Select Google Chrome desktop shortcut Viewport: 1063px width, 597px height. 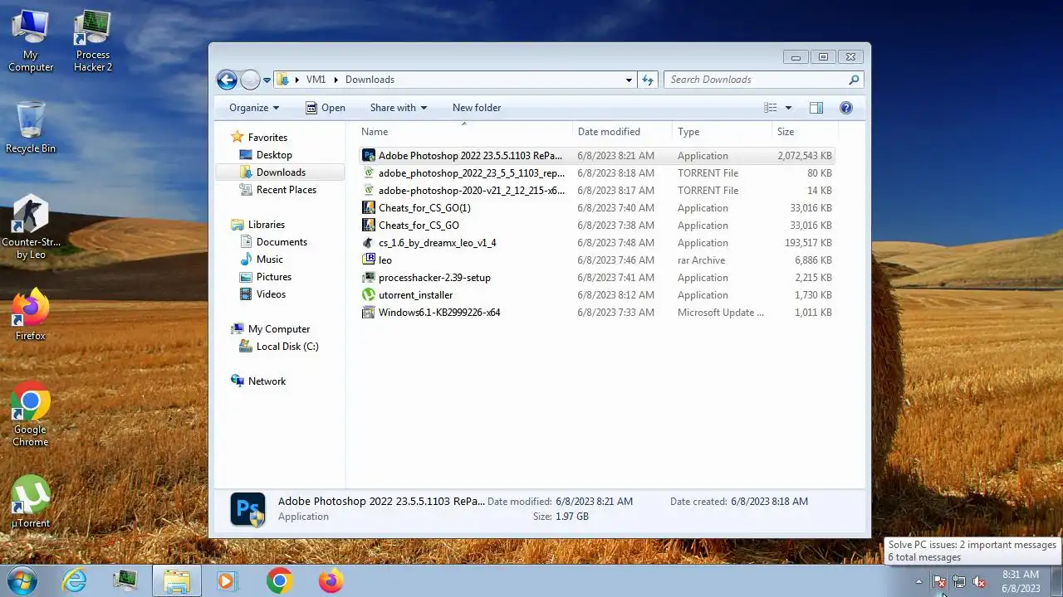31,415
